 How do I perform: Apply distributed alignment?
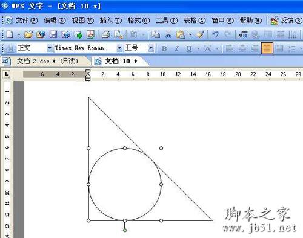279,48
